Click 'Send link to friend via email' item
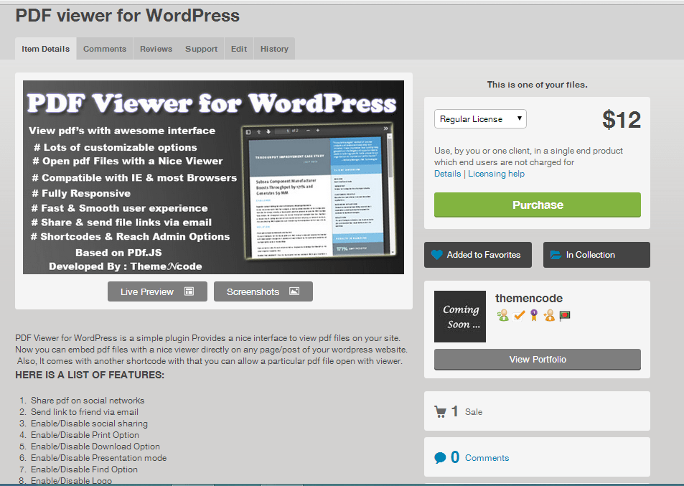684x486 pixels. click(85, 412)
